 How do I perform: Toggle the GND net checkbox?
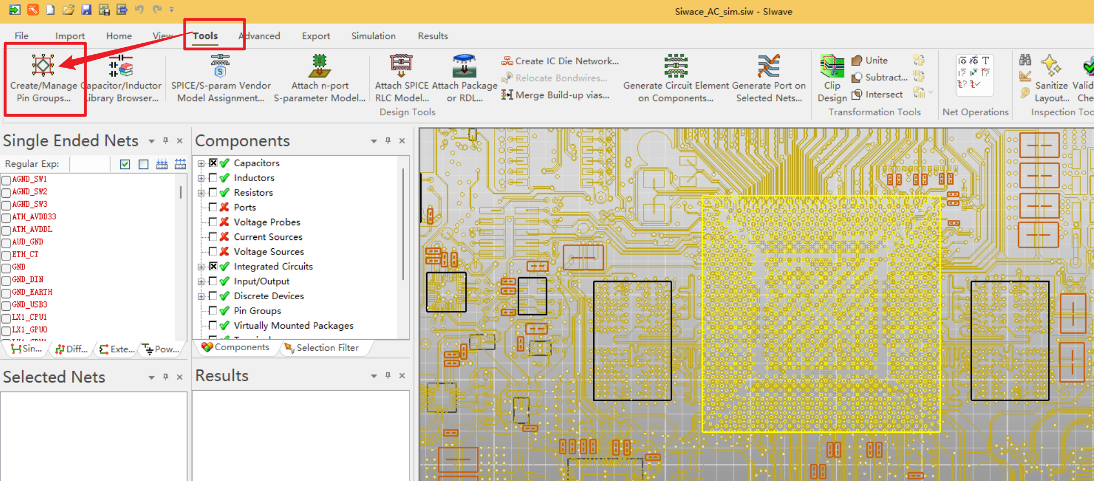pyautogui.click(x=6, y=268)
